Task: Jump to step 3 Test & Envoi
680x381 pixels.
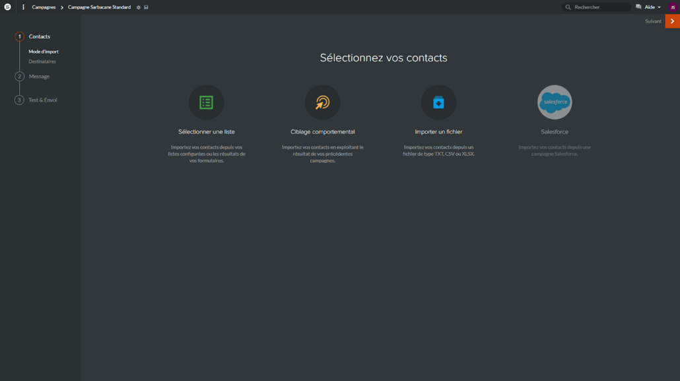Action: [42, 100]
